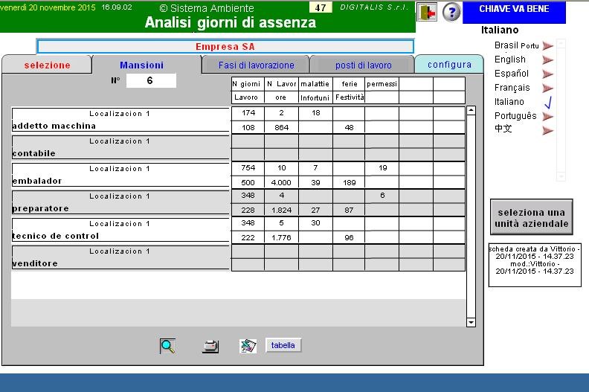Click the number 47 box in header

point(321,7)
